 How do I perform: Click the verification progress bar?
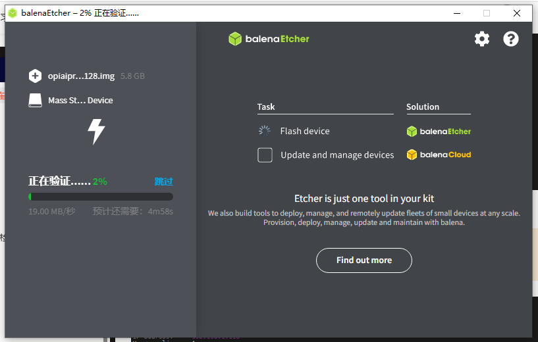coord(101,197)
